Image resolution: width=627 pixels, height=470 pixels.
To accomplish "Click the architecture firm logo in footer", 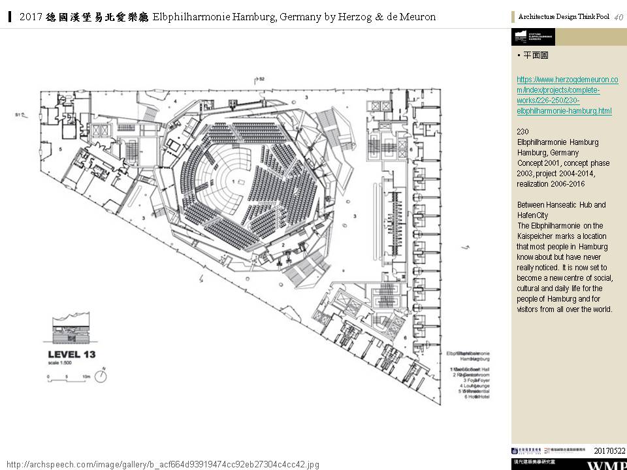I will tap(567, 451).
